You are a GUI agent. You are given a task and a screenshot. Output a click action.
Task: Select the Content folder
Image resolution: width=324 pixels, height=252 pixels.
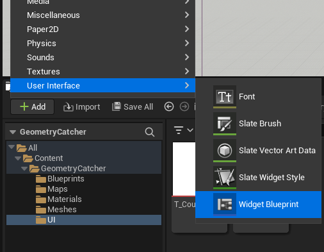click(x=43, y=158)
